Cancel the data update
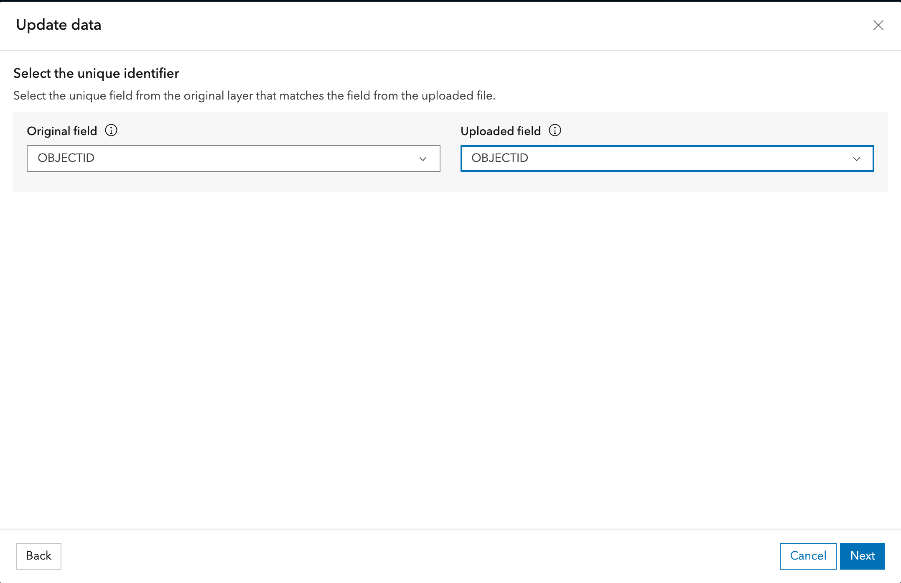Screen dimensions: 901x583 tap(808, 556)
